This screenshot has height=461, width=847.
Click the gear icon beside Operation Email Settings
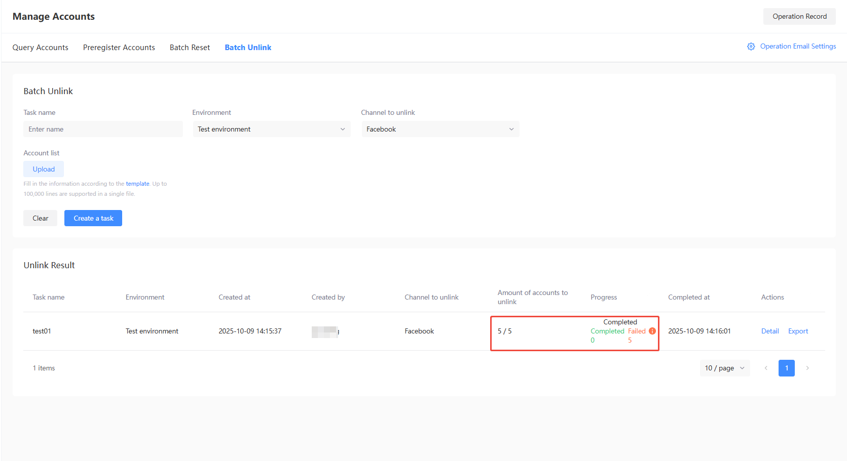tap(751, 47)
